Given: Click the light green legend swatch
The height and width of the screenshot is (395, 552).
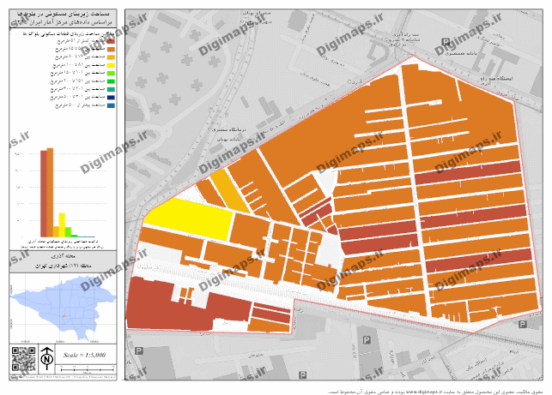Looking at the screenshot, I should point(111,74).
